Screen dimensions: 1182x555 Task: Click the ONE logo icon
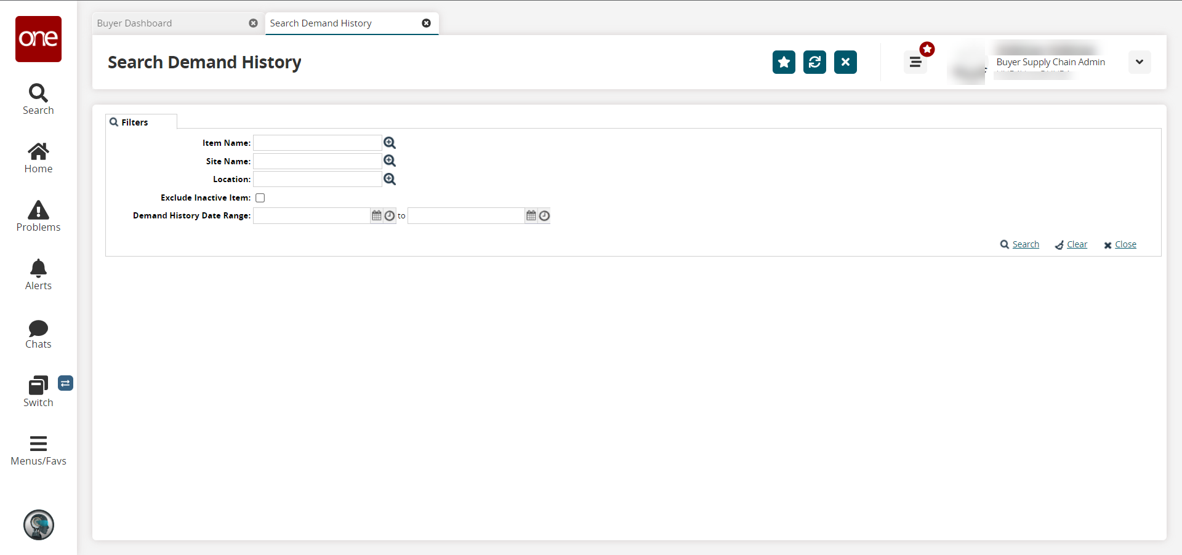click(x=38, y=39)
